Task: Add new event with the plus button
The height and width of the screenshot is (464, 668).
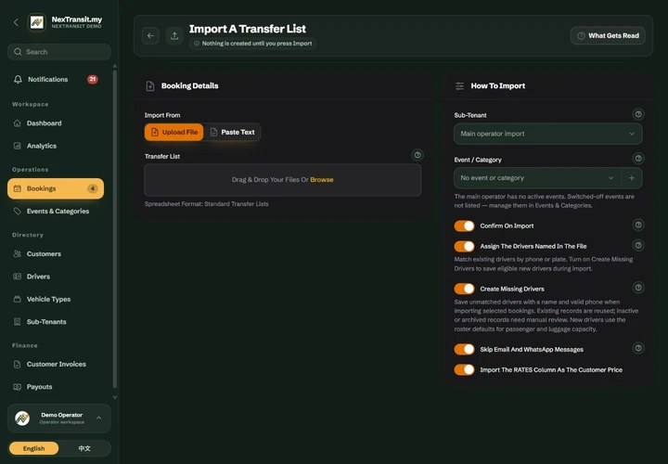Action: [632, 178]
